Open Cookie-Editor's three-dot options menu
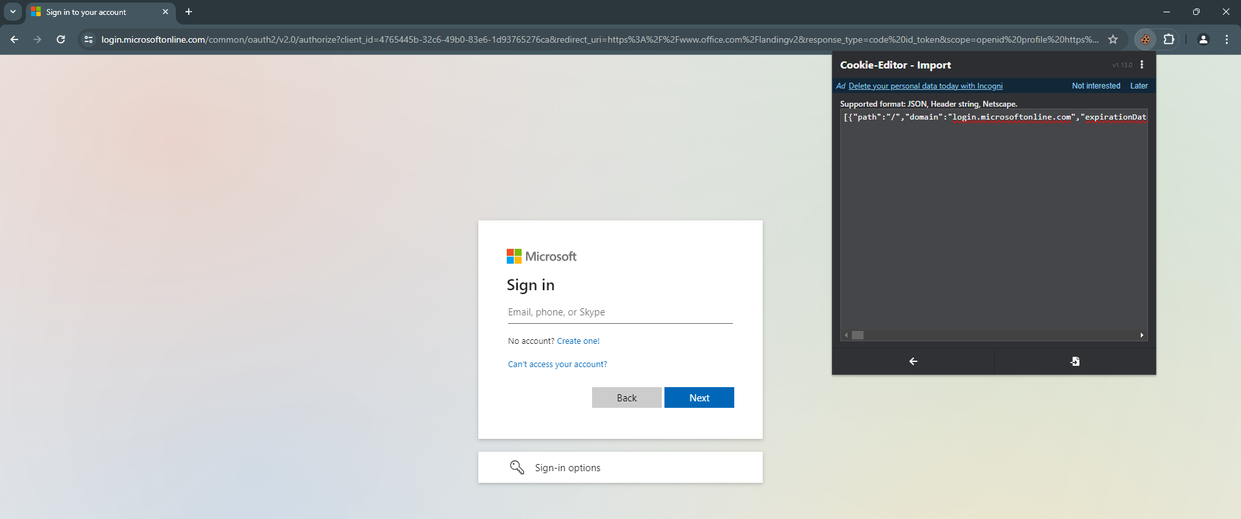This screenshot has height=519, width=1241. tap(1142, 65)
